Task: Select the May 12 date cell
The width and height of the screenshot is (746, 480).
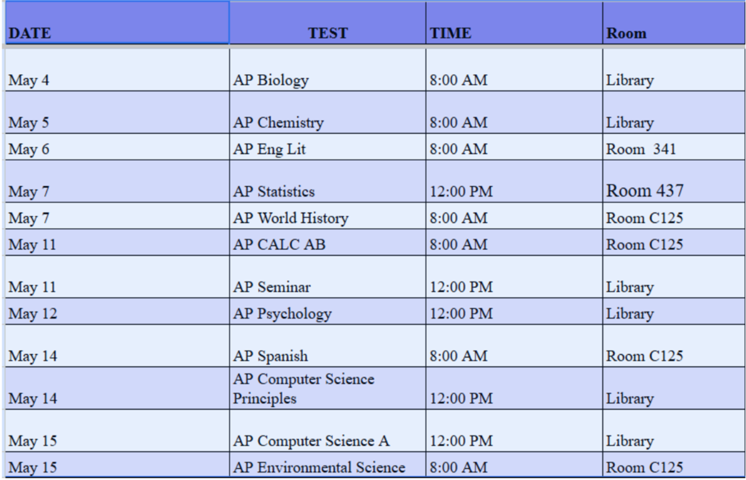Action: (x=116, y=312)
